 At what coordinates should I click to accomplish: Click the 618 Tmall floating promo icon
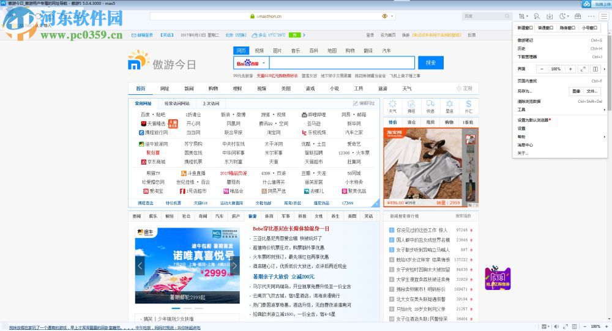pos(498,278)
